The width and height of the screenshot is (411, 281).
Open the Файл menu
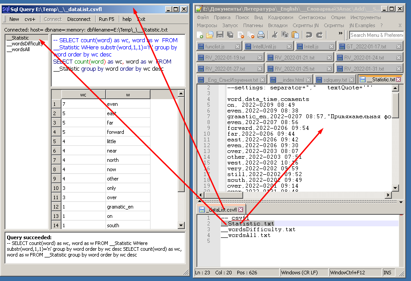click(x=203, y=17)
